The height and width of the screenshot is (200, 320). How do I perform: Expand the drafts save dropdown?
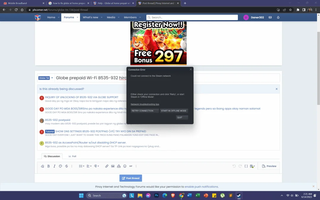point(252,166)
